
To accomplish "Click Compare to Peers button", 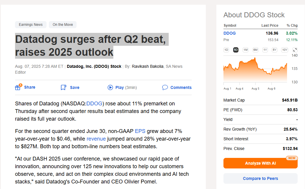I will coord(260,178).
